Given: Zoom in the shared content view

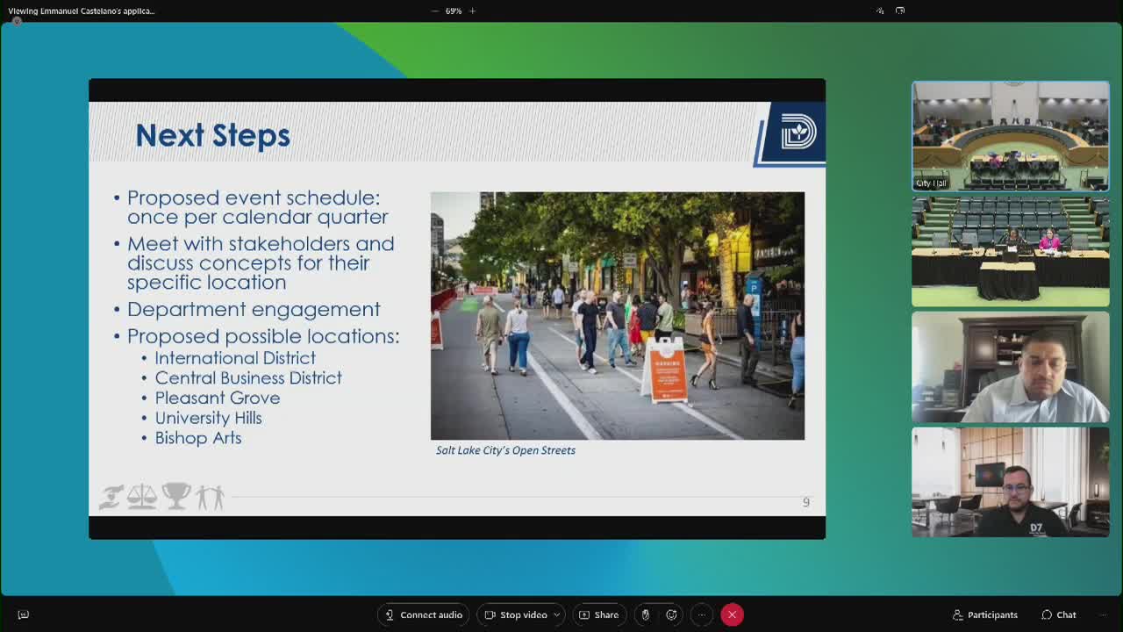Looking at the screenshot, I should [472, 11].
